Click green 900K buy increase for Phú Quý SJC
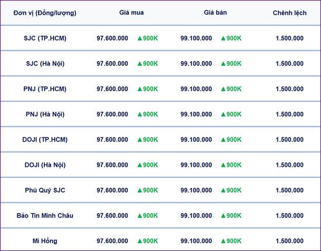The image size is (321, 251). 148,190
